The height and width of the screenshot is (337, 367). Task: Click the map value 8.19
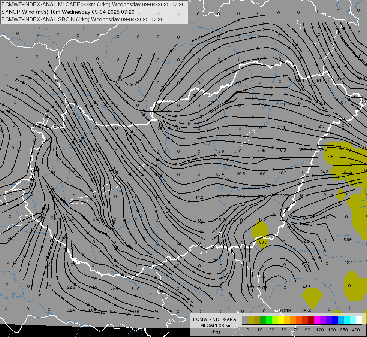click(x=136, y=289)
